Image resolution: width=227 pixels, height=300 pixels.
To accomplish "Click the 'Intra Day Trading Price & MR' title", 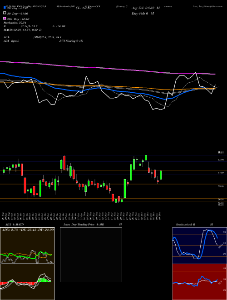I will (84, 225).
